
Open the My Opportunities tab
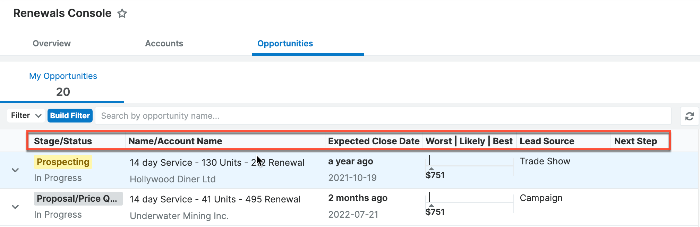click(x=63, y=84)
